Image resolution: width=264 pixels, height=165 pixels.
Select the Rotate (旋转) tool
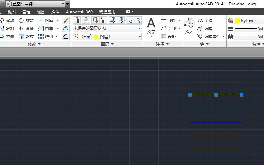[26, 20]
